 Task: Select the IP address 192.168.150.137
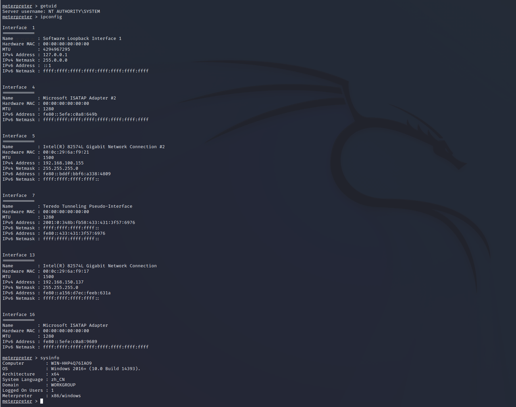pos(63,282)
